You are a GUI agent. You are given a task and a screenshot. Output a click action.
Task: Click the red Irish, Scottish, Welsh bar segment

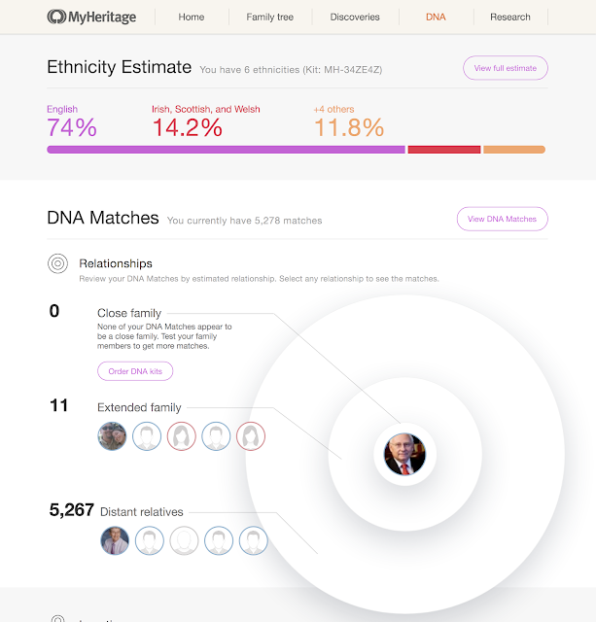443,150
